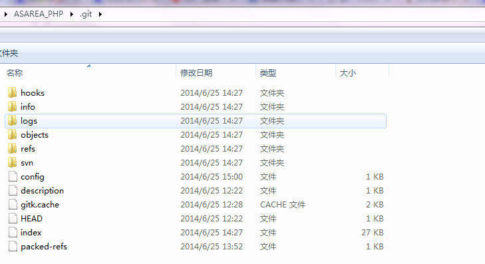
Task: Click the .git breadcrumb segment
Action: tap(86, 14)
